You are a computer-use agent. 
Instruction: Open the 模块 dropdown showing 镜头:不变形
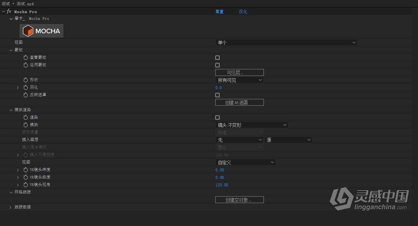click(x=252, y=125)
